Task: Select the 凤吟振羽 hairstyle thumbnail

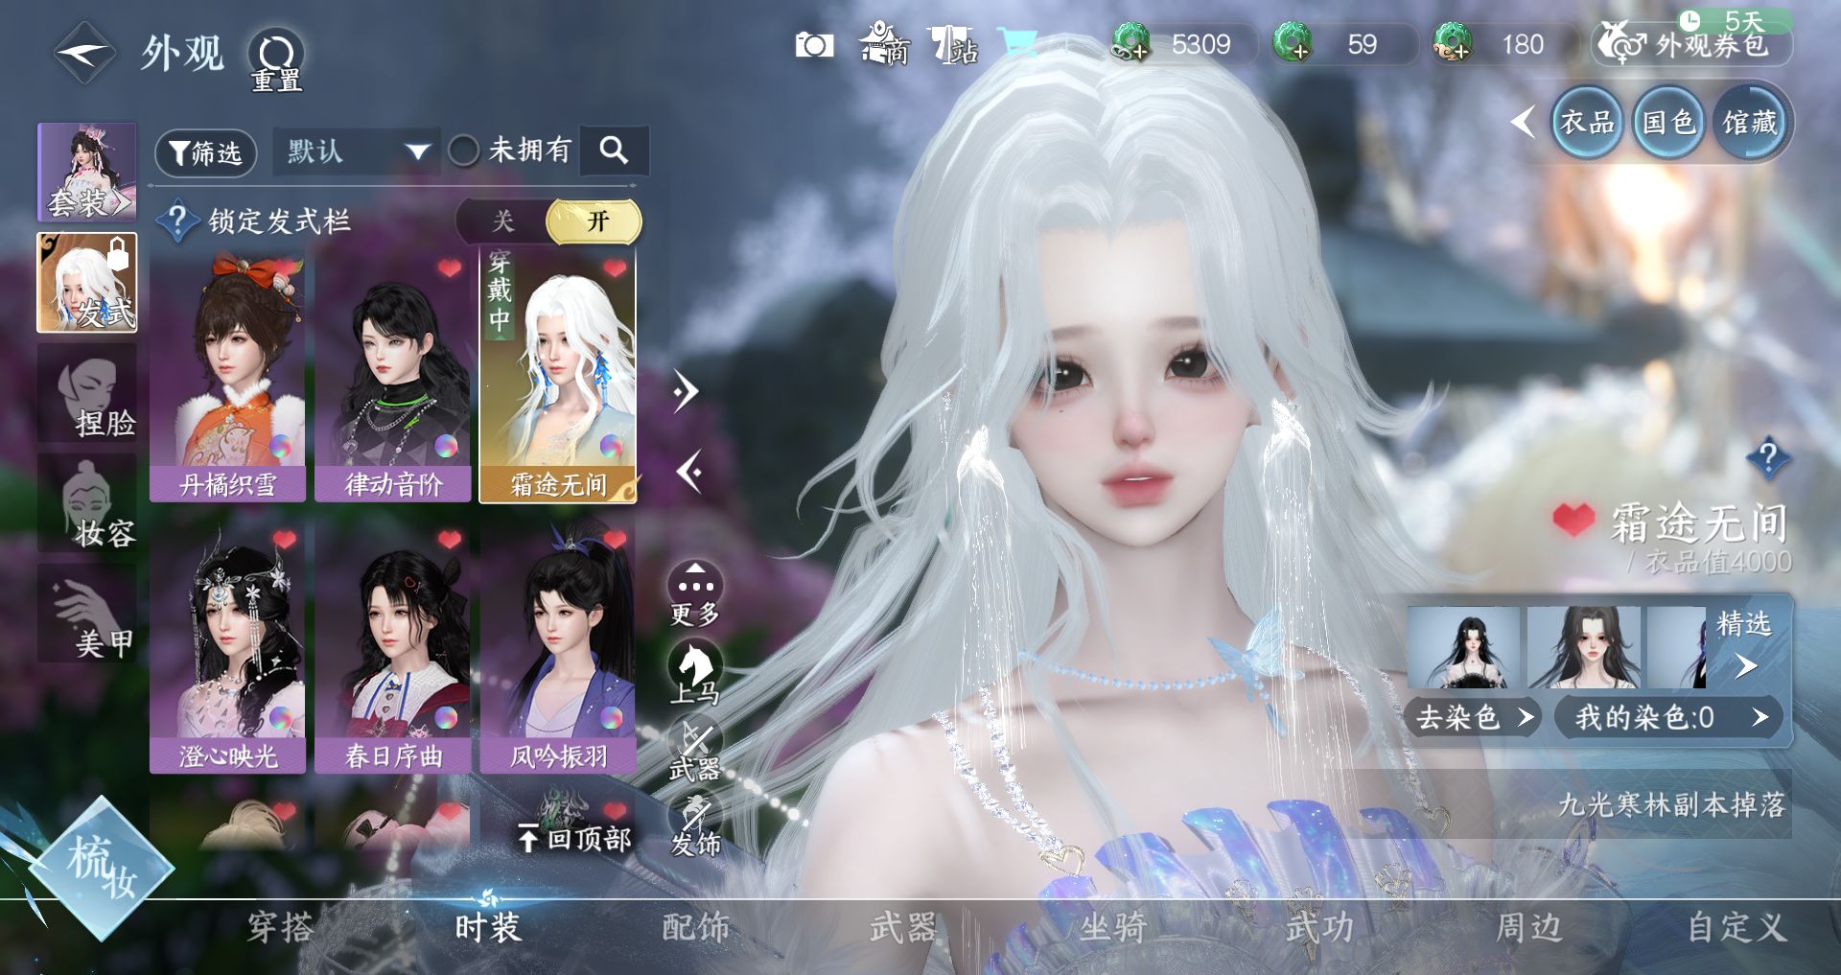Action: (x=557, y=647)
